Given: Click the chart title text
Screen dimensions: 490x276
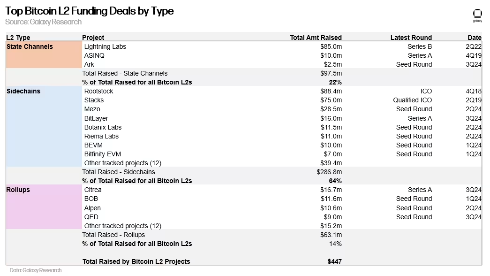Looking at the screenshot, I should [89, 11].
